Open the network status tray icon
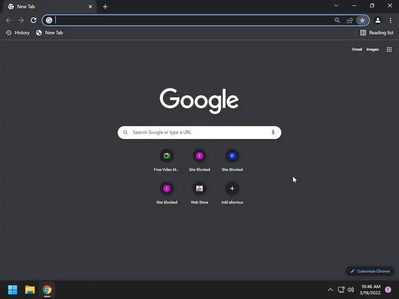This screenshot has height=299, width=399. pyautogui.click(x=341, y=290)
